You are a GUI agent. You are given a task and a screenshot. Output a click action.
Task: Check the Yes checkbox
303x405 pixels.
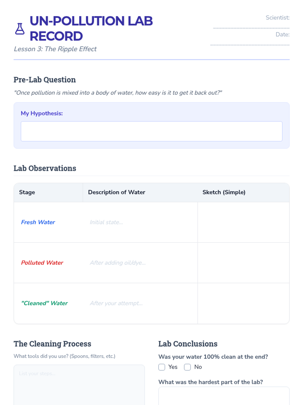click(162, 367)
